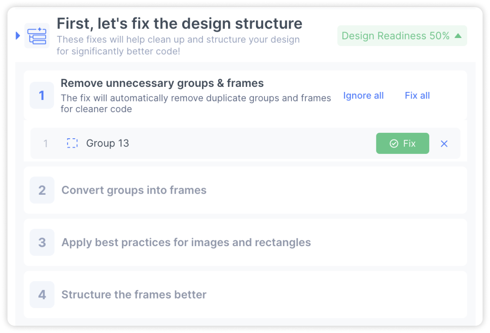Click the step 4 number badge
490x333 pixels.
tap(42, 294)
